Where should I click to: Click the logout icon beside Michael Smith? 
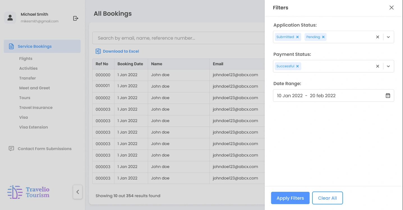(x=75, y=18)
